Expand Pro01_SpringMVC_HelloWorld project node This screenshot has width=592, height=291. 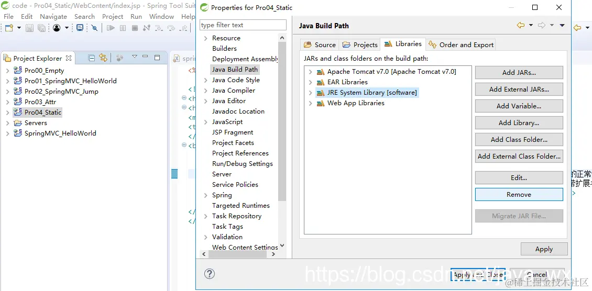tap(7, 81)
